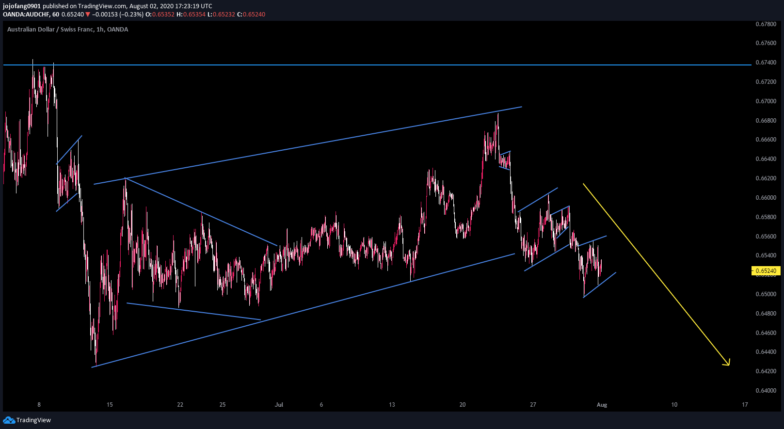The image size is (784, 429).
Task: Select the horizontal blue resistance line
Action: tap(377, 64)
